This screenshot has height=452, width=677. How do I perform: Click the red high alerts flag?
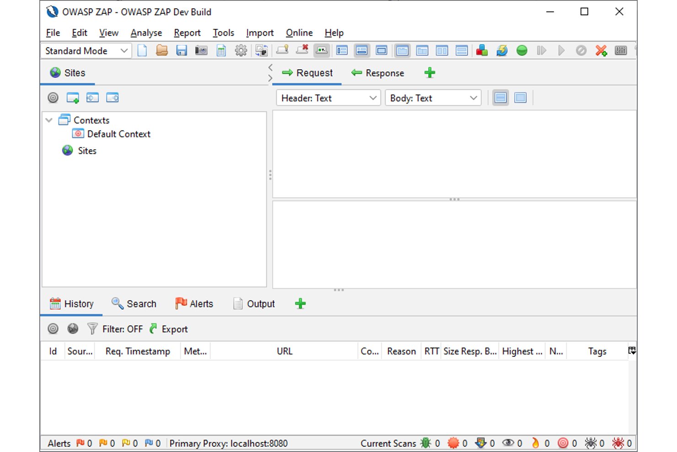coord(81,443)
